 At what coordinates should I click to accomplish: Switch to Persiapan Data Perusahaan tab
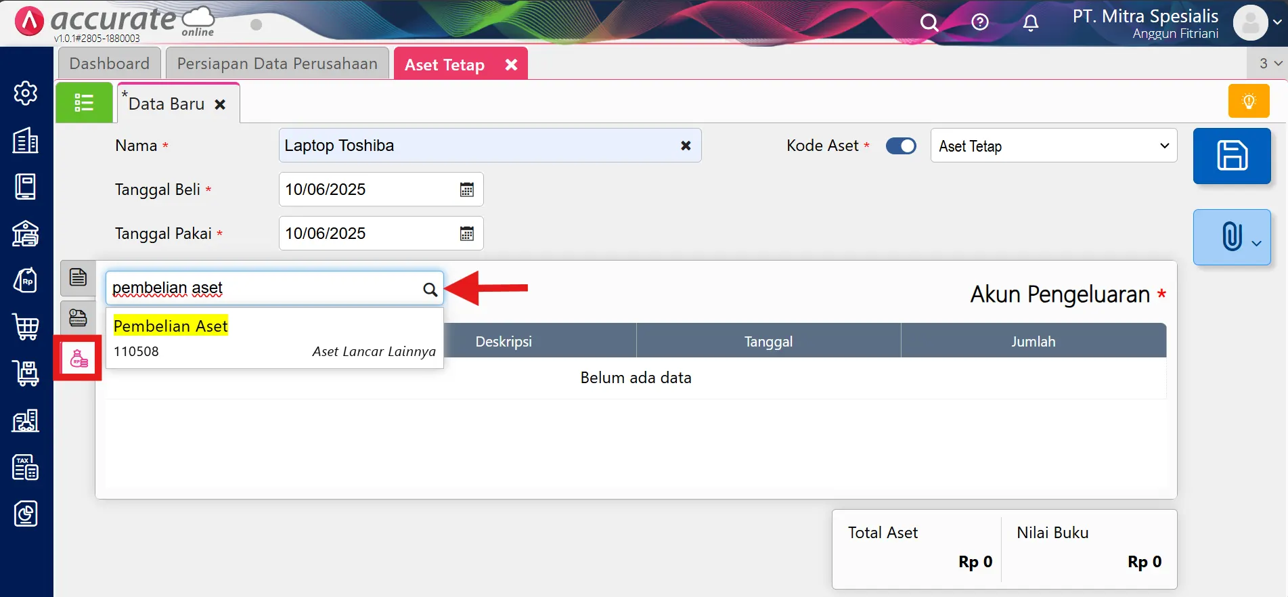[277, 64]
